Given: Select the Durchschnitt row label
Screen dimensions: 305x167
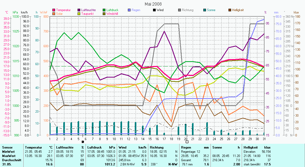Looking at the screenshot, I should click(11, 160).
